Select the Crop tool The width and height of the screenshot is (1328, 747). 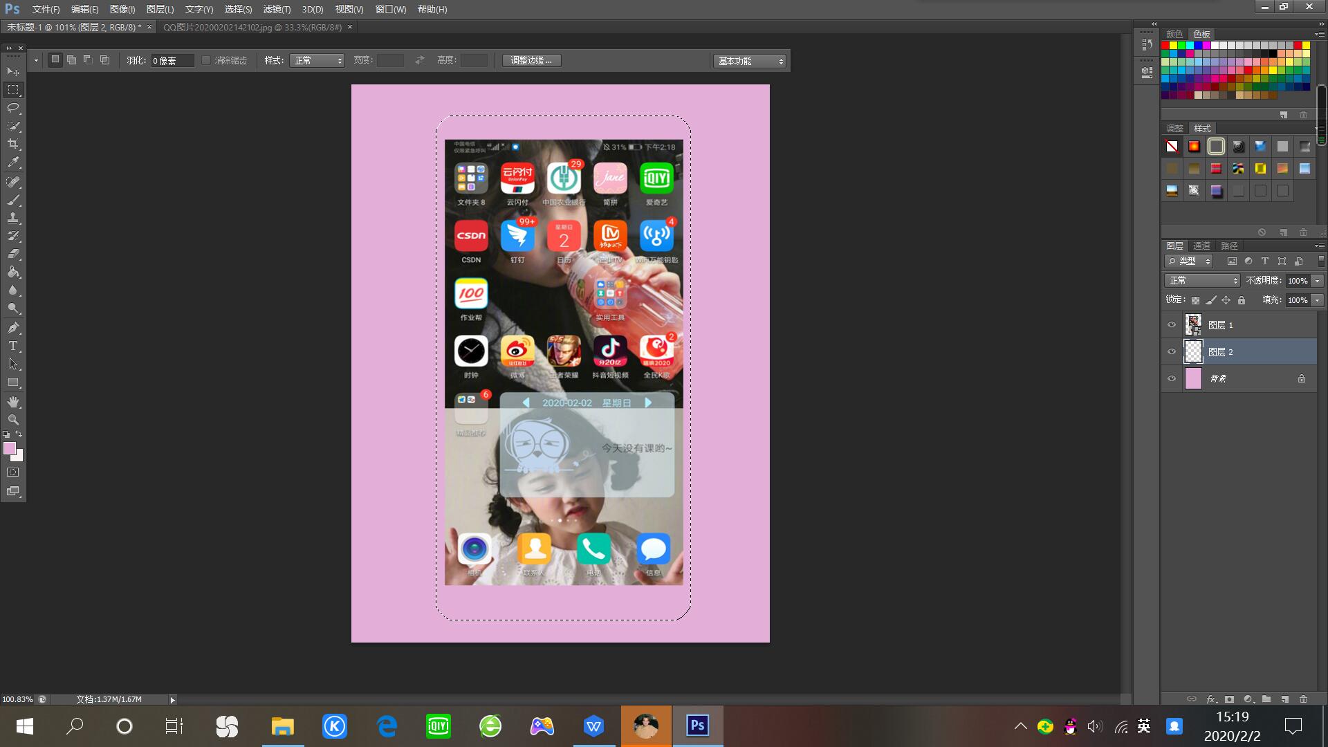(13, 144)
